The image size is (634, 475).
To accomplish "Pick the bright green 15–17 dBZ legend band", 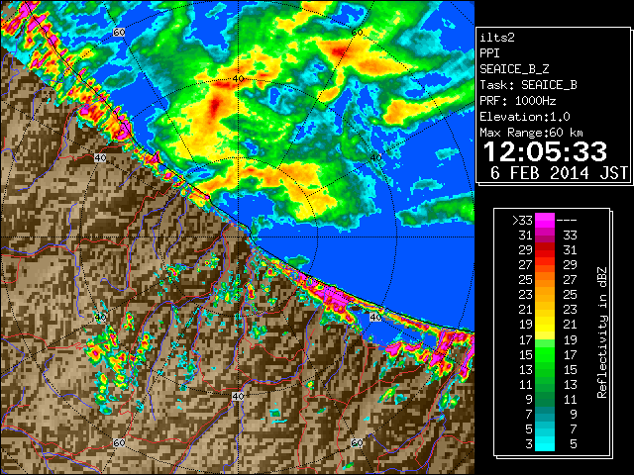I will (545, 354).
